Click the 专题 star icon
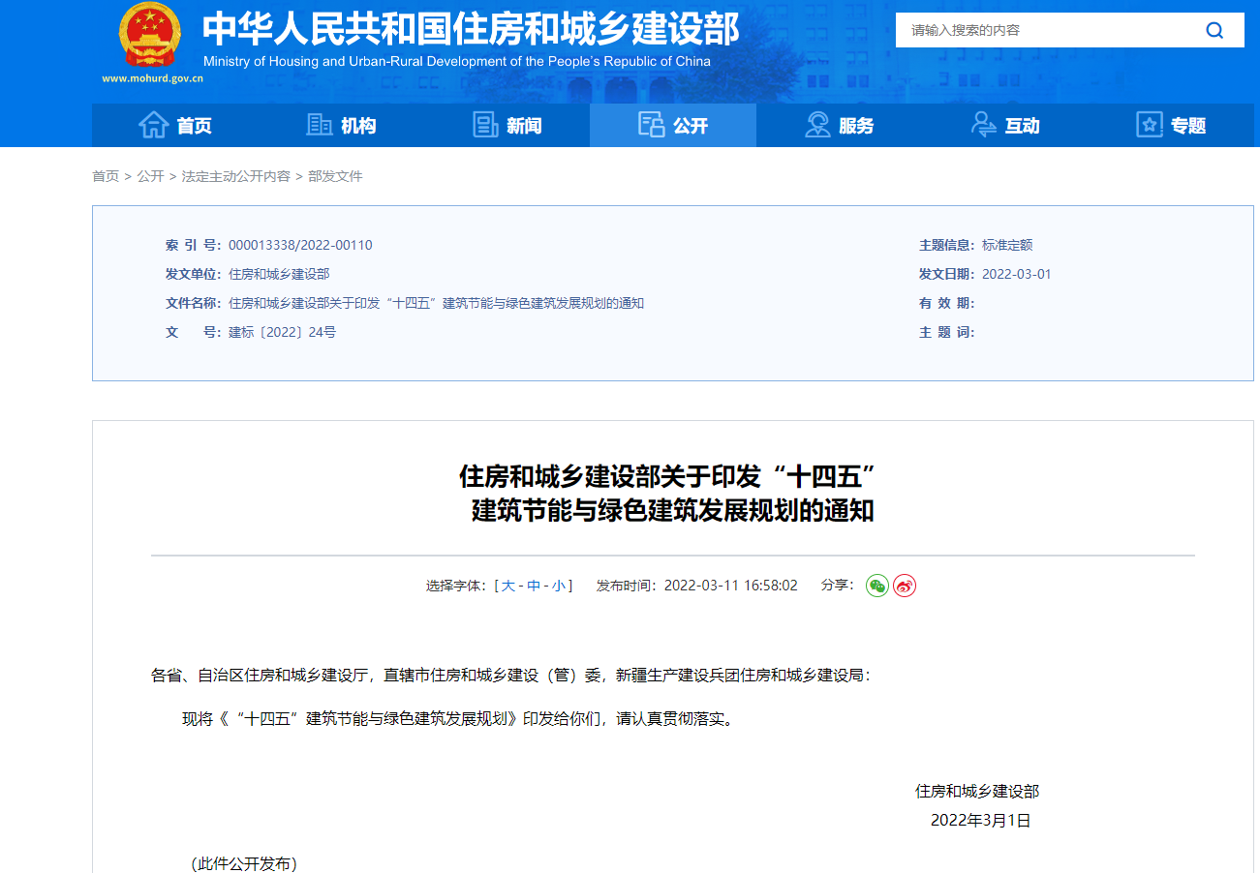Screen dimensions: 1260x873 click(x=1149, y=125)
